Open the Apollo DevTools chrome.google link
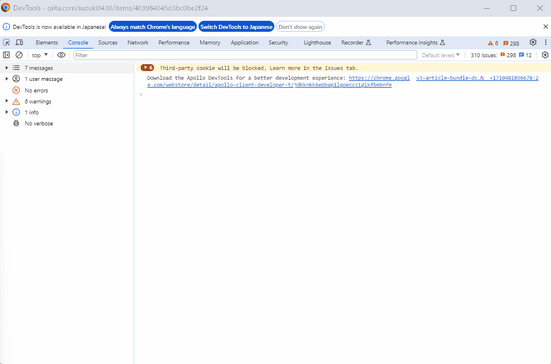The image size is (551, 364). click(x=380, y=77)
